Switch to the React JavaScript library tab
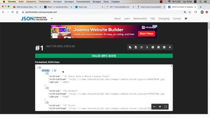The image size is (210, 118). [x=58, y=7]
